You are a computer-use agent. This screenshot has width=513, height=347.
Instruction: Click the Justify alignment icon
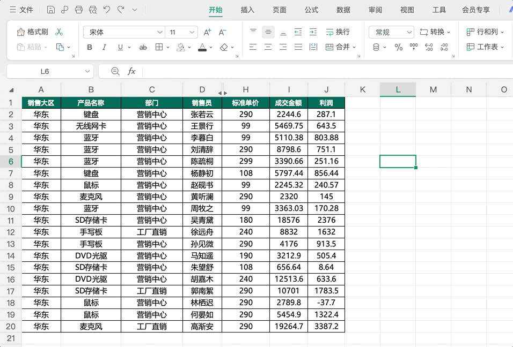tap(298, 47)
